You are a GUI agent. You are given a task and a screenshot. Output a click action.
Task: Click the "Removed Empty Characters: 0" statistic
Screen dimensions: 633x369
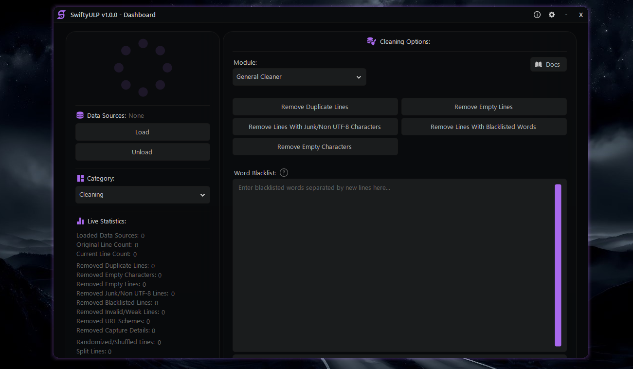tap(119, 275)
